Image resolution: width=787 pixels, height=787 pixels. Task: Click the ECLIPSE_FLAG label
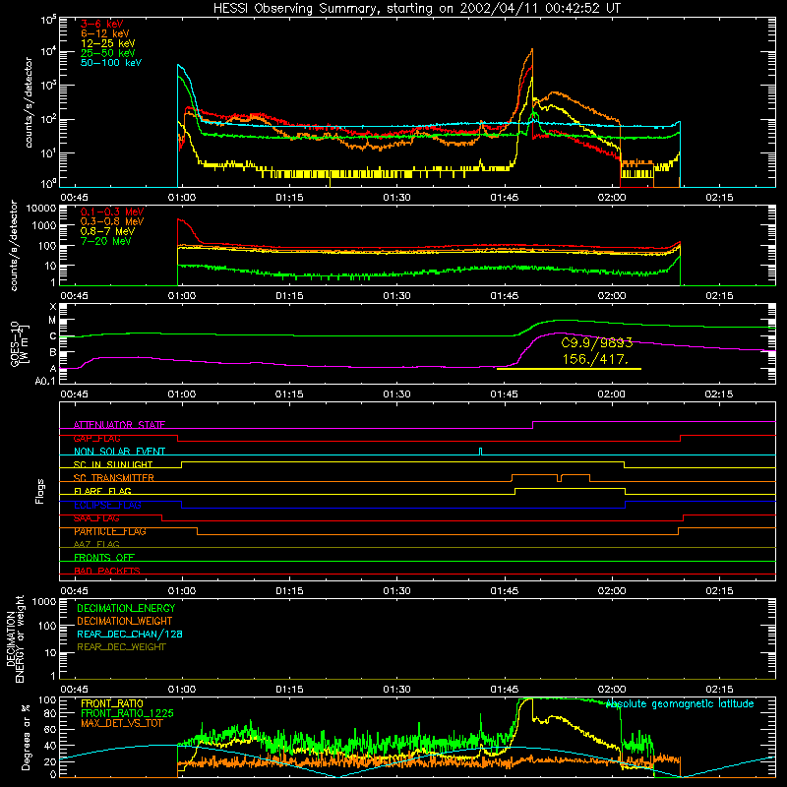point(107,505)
